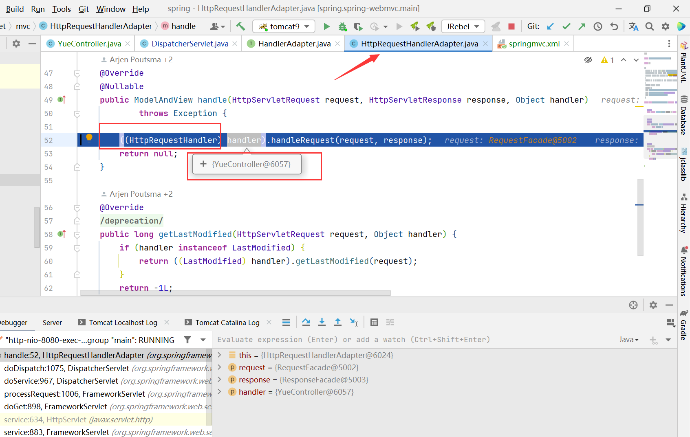Viewport: 690px width, 437px height.
Task: Click Git update project arrow
Action: click(x=550, y=26)
